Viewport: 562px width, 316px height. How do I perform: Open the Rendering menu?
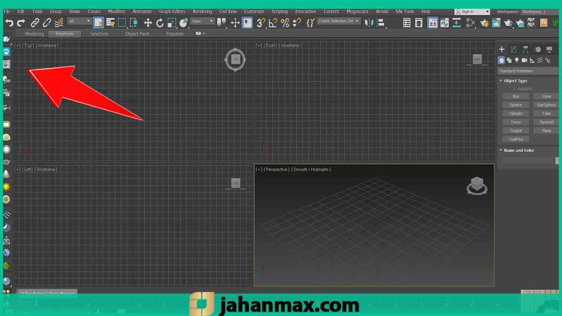click(x=202, y=10)
